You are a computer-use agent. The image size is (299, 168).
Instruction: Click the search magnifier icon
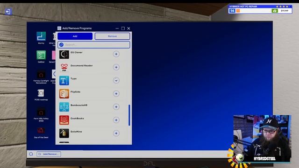pyautogui.click(x=61, y=45)
